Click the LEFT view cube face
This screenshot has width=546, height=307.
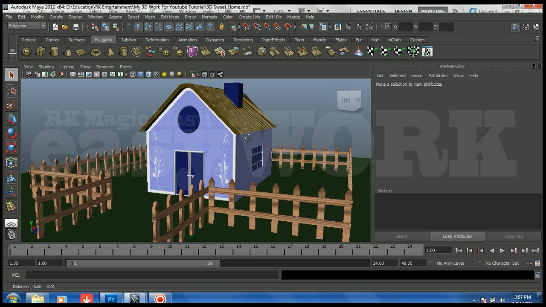tap(346, 101)
